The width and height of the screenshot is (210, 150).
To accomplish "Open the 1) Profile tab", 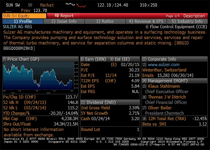I will point(23,21).
